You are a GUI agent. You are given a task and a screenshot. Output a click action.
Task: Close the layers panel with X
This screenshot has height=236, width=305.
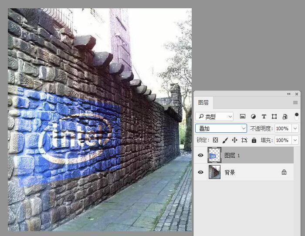pos(297,94)
